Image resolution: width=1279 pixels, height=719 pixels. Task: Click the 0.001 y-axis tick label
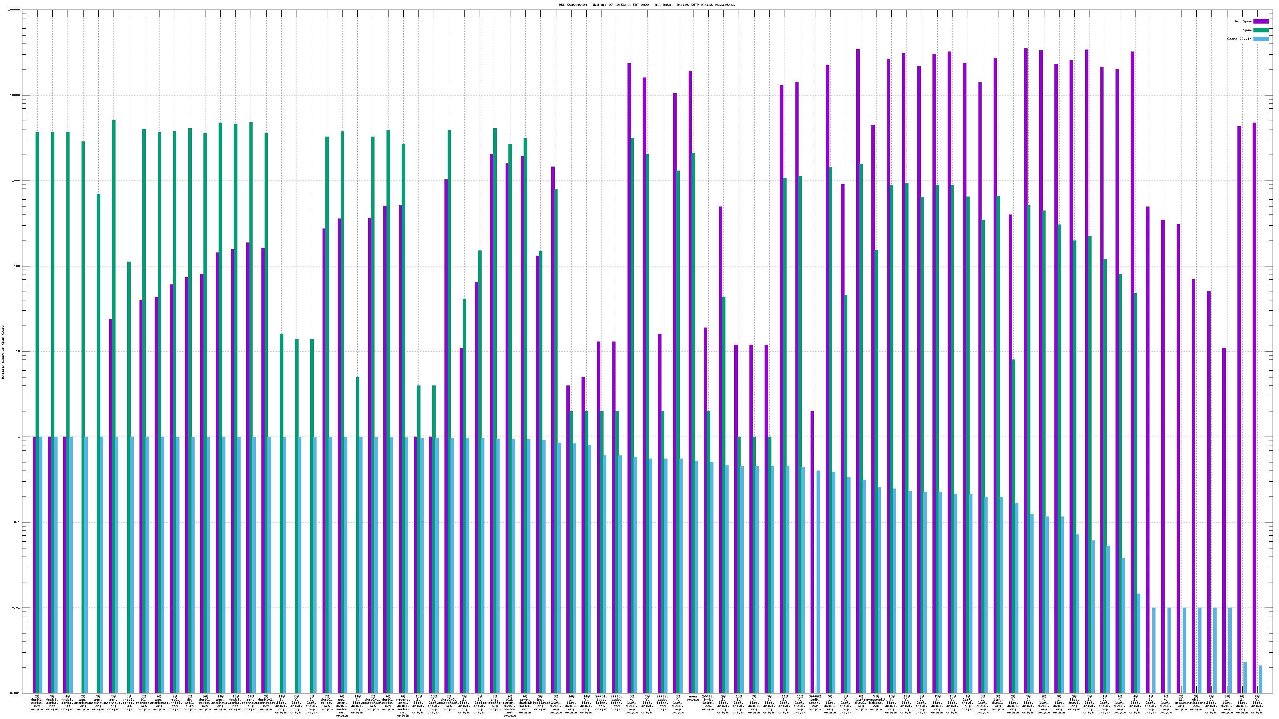pos(16,693)
